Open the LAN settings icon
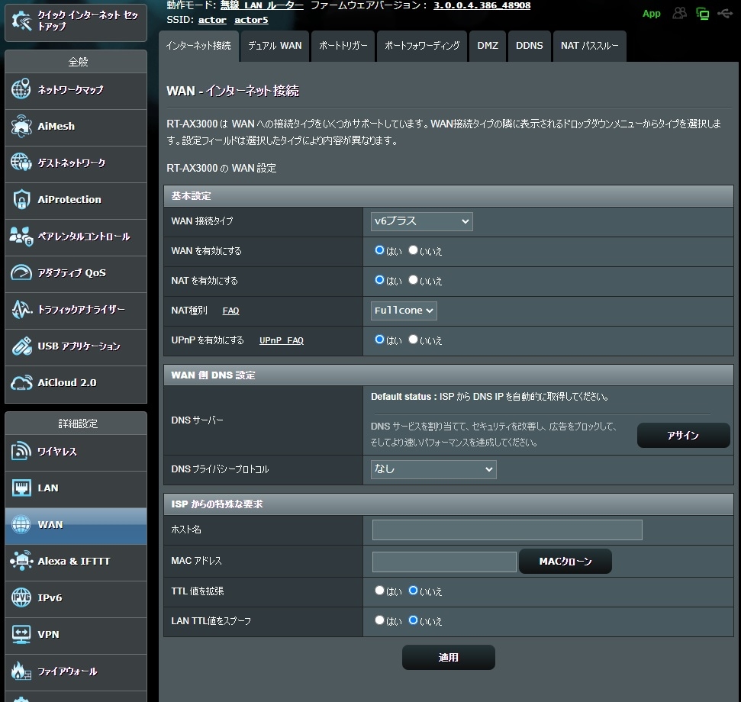Screen dimensions: 741x702 pyautogui.click(x=21, y=488)
